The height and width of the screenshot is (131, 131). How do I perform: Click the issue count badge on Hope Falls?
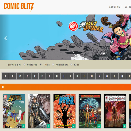pyautogui.click(x=124, y=126)
